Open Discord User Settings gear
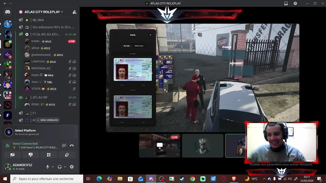This screenshot has width=326, height=183. pyautogui.click(x=72, y=167)
